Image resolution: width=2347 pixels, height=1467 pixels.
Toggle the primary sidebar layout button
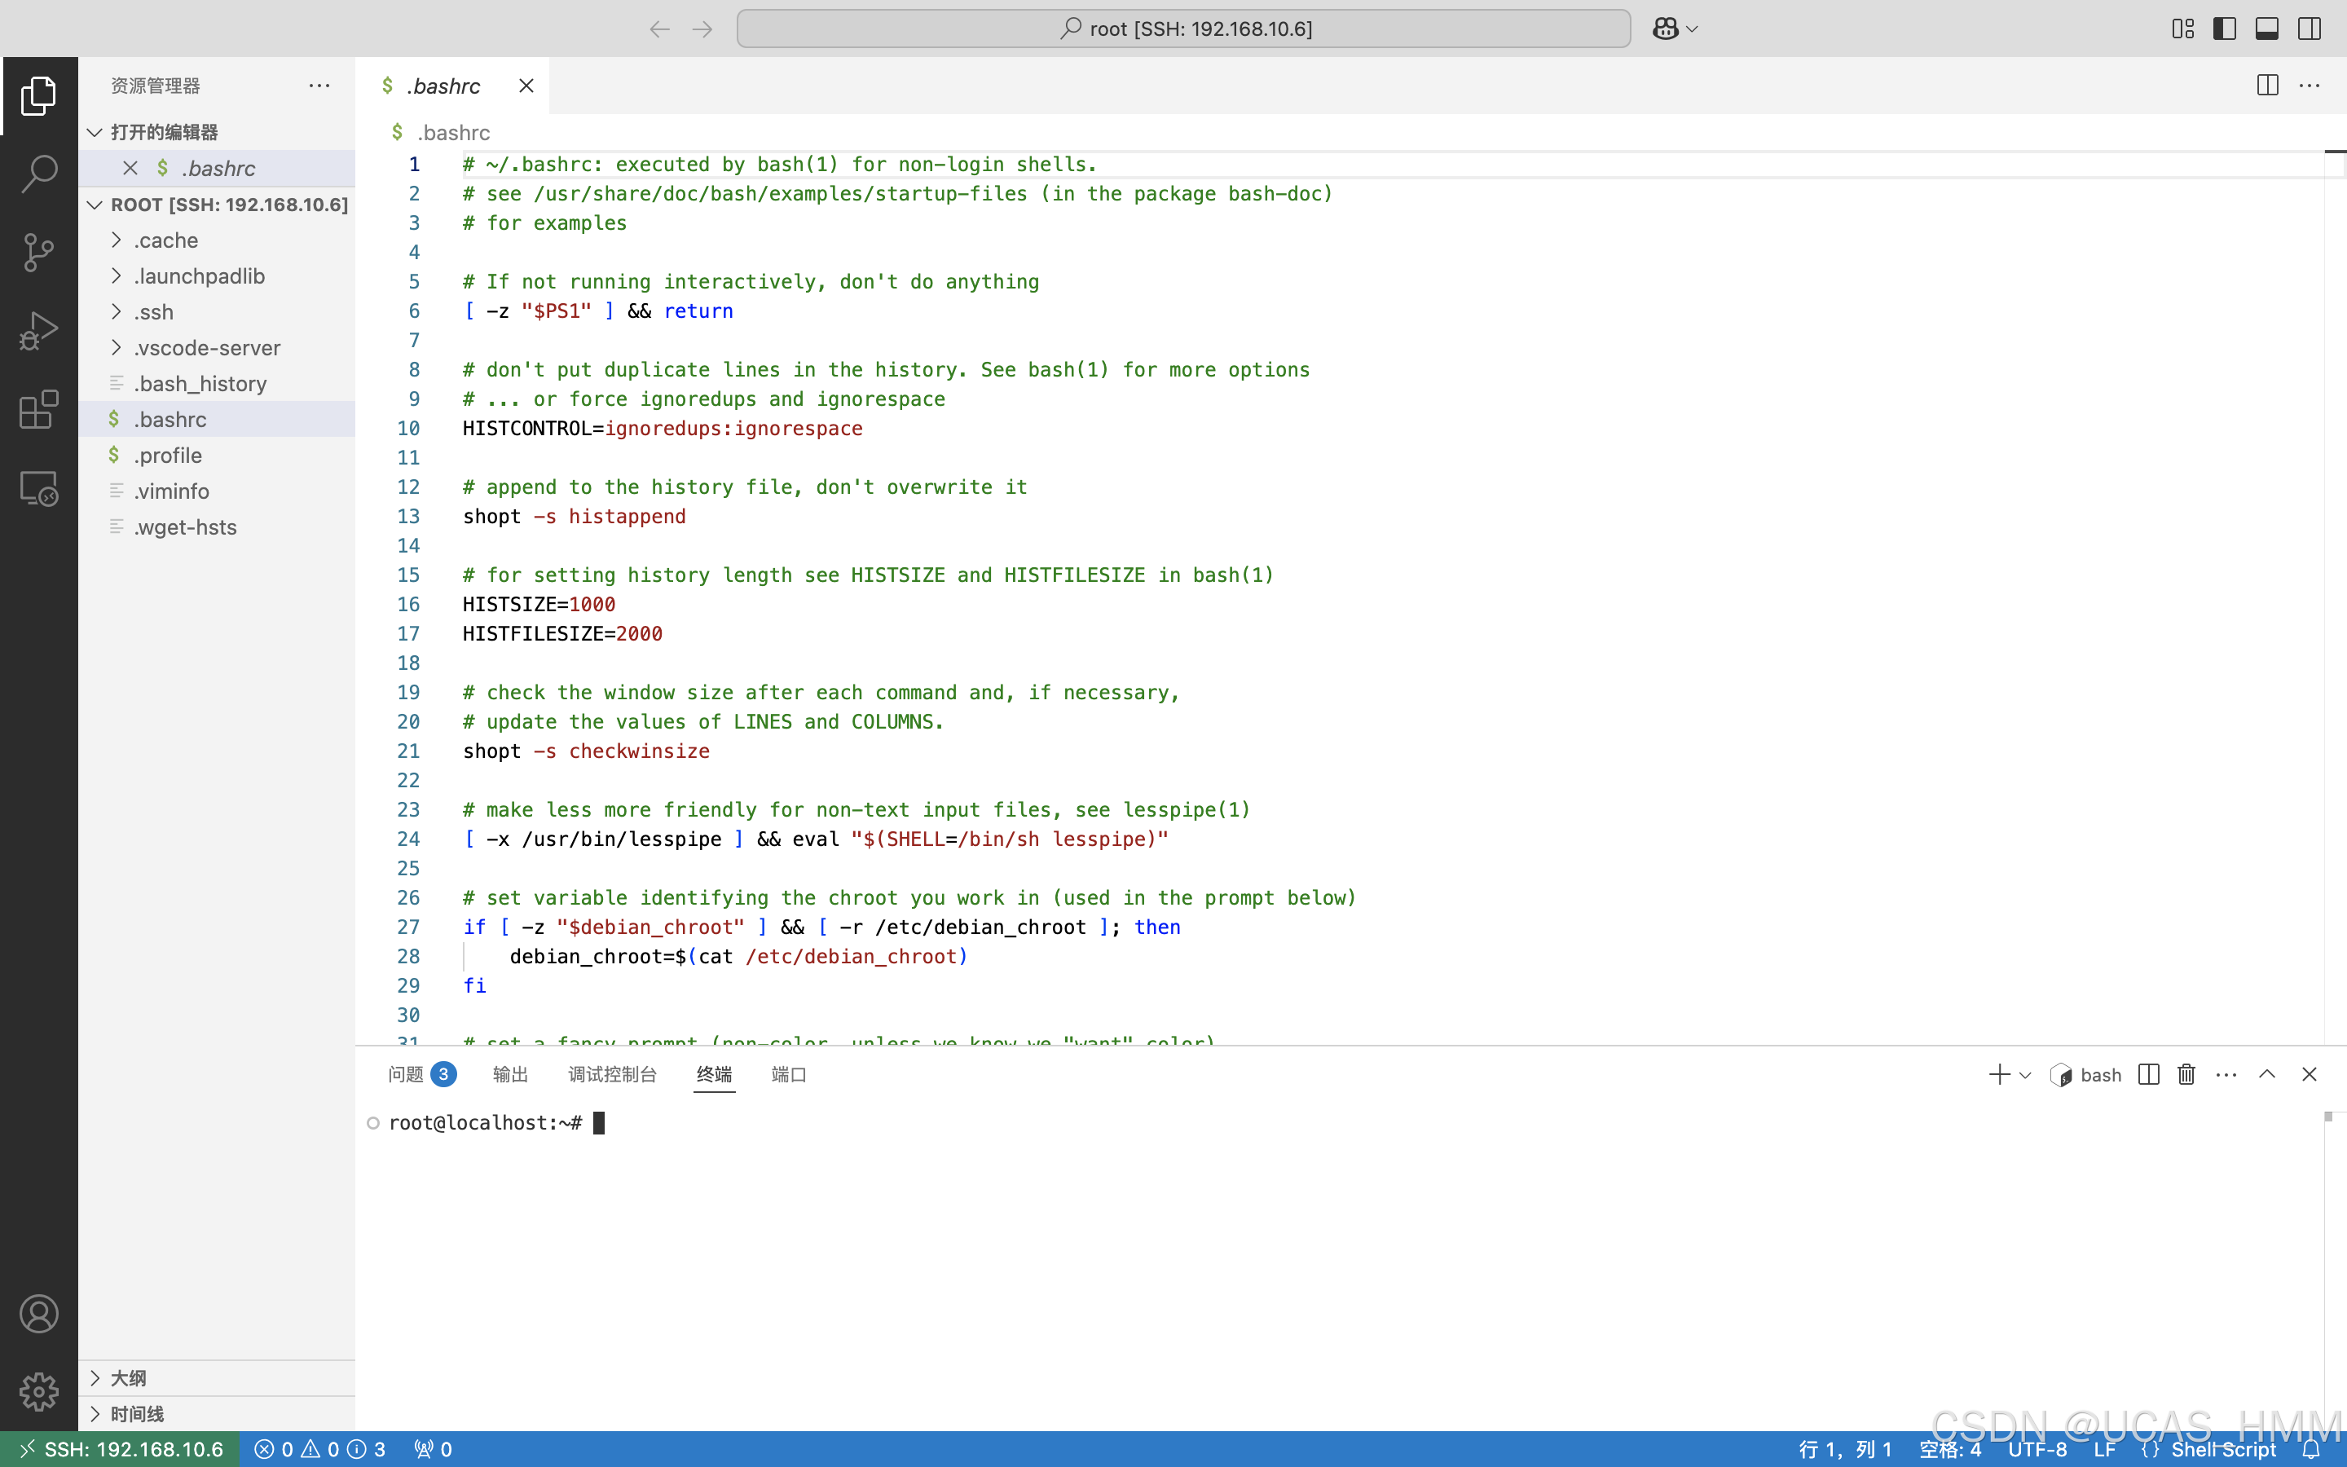click(2225, 29)
